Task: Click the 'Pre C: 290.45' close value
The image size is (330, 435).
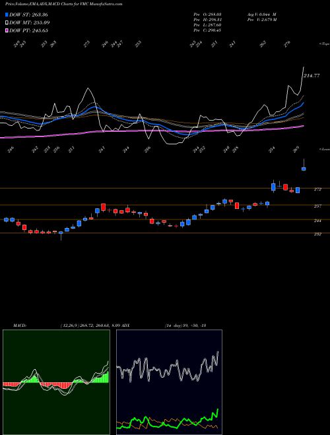Action: [x=207, y=30]
